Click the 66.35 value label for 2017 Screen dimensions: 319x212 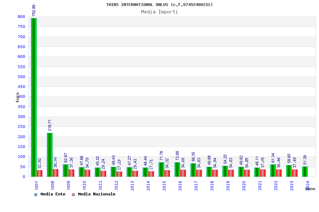[193, 157]
